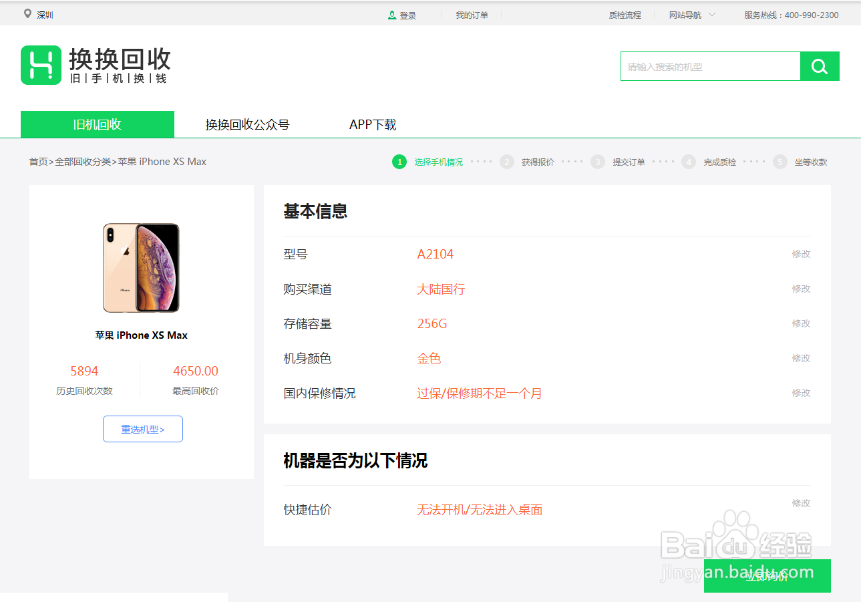Click the location pin icon beside 深圳
The image size is (861, 602).
(27, 14)
